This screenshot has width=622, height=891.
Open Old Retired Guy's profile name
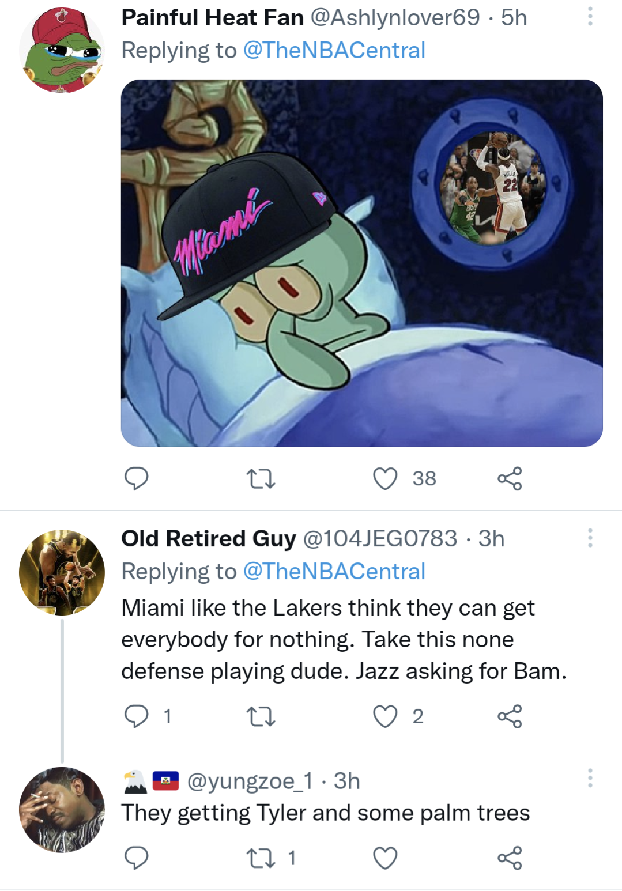point(208,538)
